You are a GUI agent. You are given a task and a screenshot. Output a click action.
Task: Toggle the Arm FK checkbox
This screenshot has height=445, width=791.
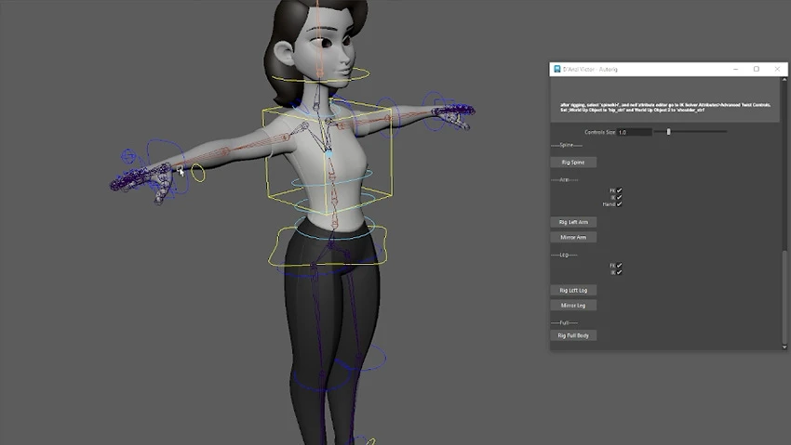tap(619, 190)
